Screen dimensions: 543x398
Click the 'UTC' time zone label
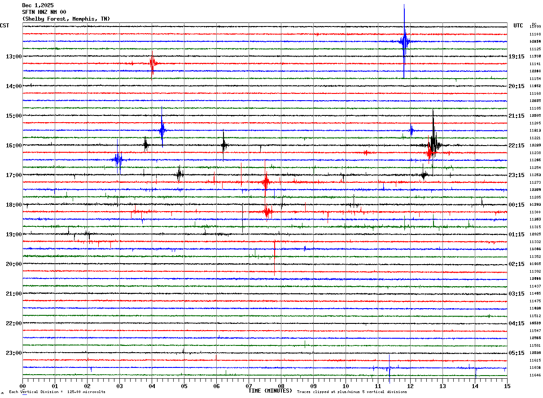[518, 26]
